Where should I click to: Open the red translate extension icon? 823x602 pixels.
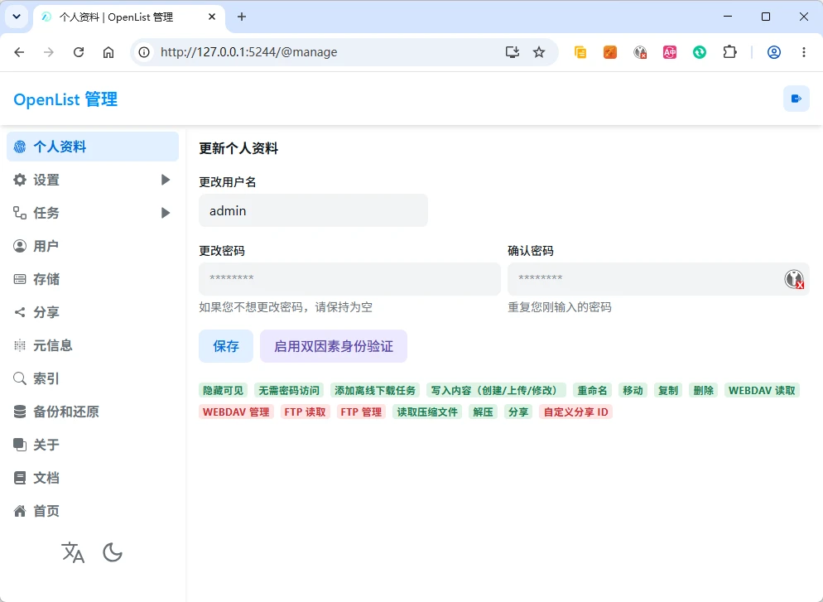click(x=670, y=52)
